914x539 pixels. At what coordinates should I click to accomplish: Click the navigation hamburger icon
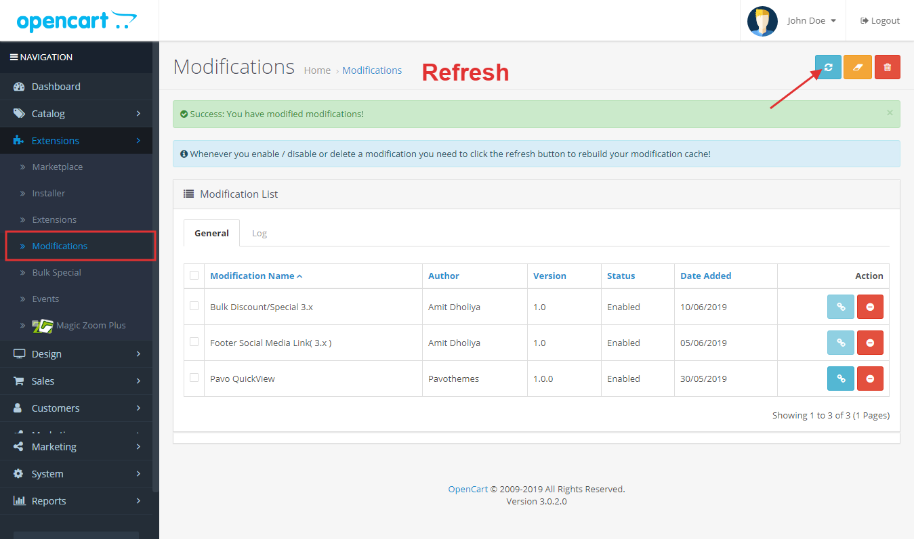tap(14, 58)
